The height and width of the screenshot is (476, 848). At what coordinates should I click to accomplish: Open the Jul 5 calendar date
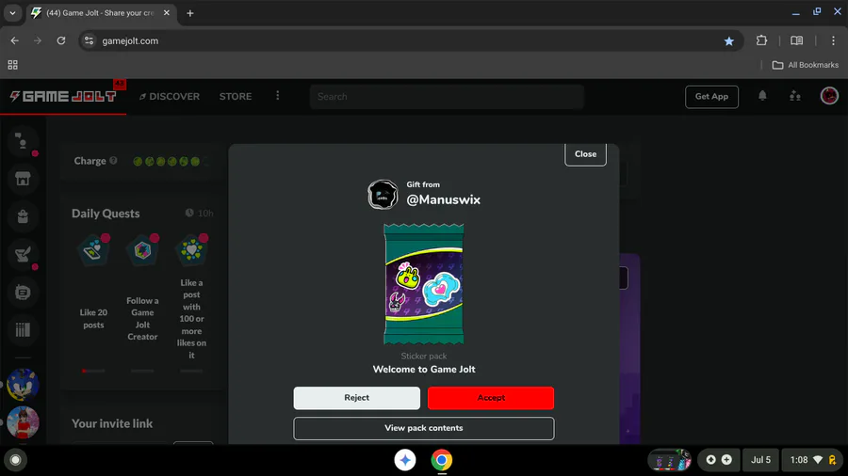point(760,460)
